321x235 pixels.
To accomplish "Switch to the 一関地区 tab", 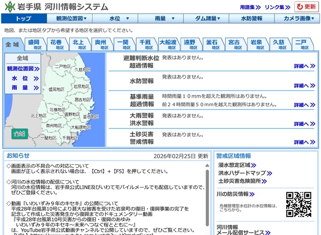I will [124, 44].
